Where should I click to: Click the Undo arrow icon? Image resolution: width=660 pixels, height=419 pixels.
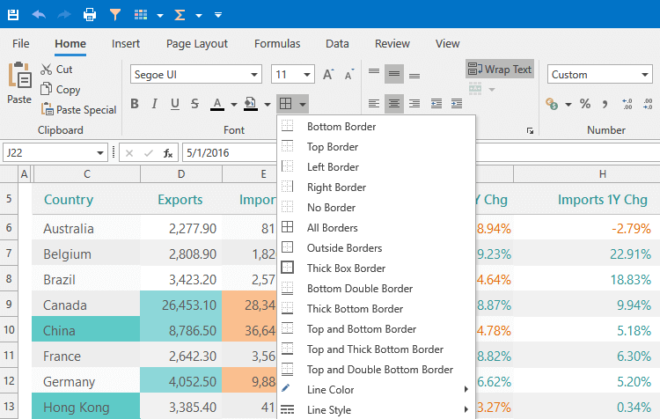coord(38,15)
